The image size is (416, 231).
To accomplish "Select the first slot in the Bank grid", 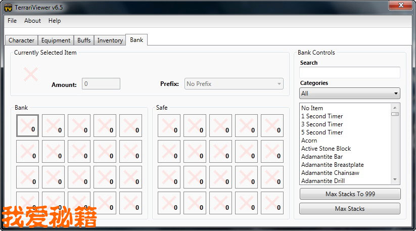I will (28, 125).
